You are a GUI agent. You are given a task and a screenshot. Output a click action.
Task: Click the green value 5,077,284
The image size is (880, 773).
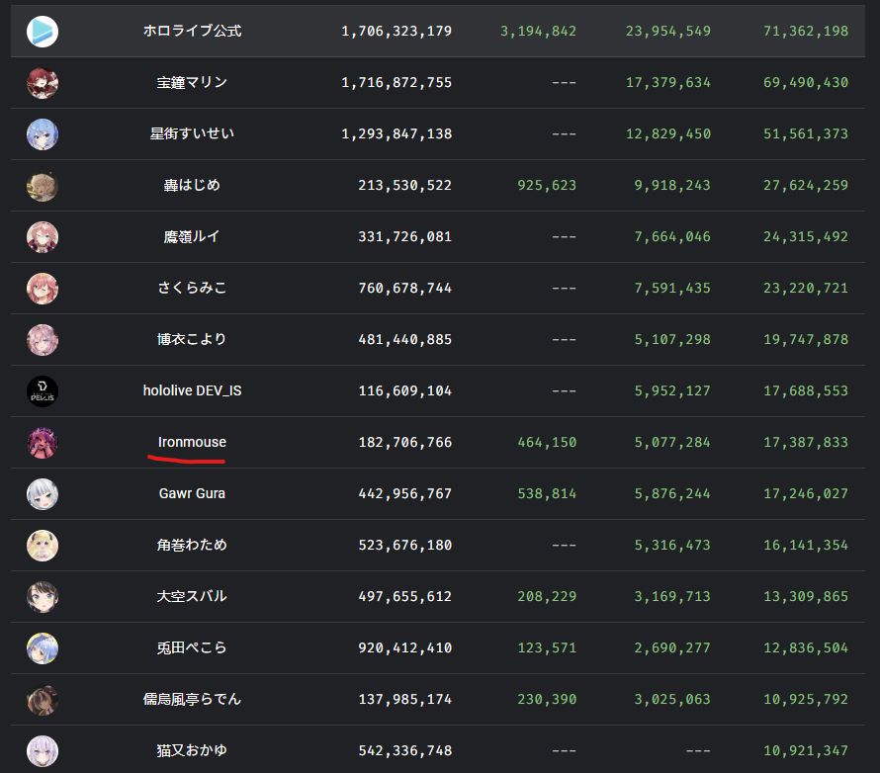pyautogui.click(x=672, y=443)
